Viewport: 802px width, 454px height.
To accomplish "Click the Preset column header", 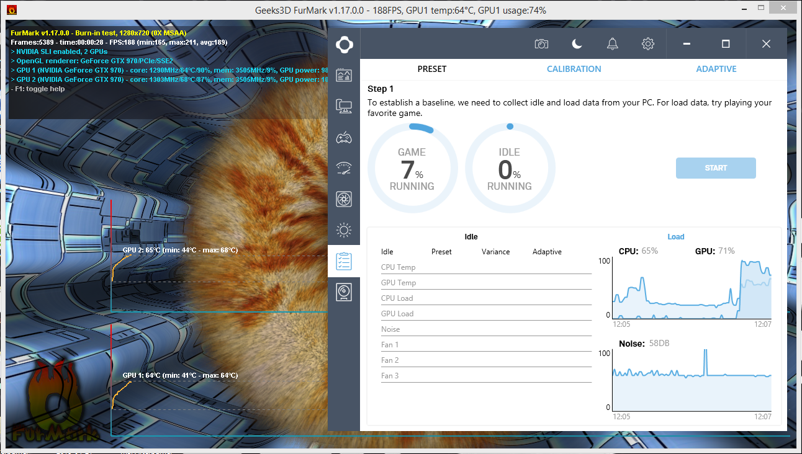I will point(441,252).
